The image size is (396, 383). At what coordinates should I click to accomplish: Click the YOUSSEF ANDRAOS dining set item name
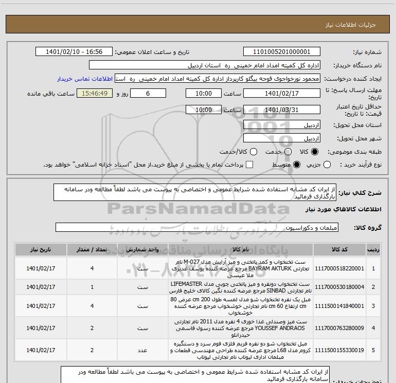(x=241, y=328)
